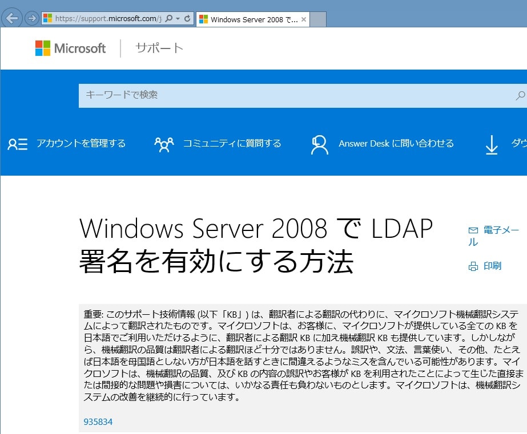Share article via 電子メール link
Screen dimensions: 527x434
click(494, 236)
